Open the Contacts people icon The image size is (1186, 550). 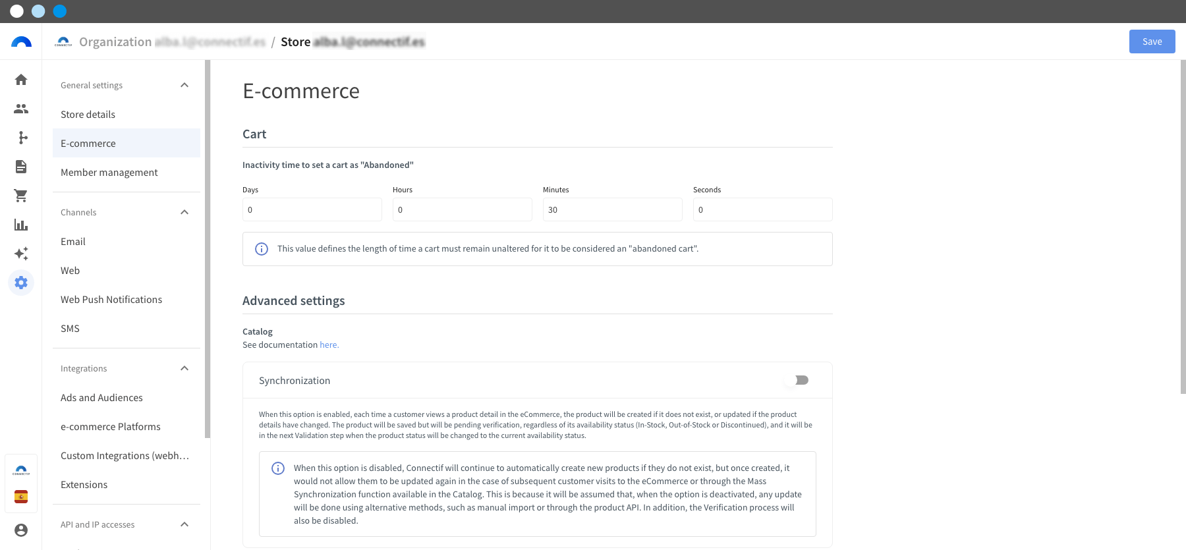click(x=21, y=109)
